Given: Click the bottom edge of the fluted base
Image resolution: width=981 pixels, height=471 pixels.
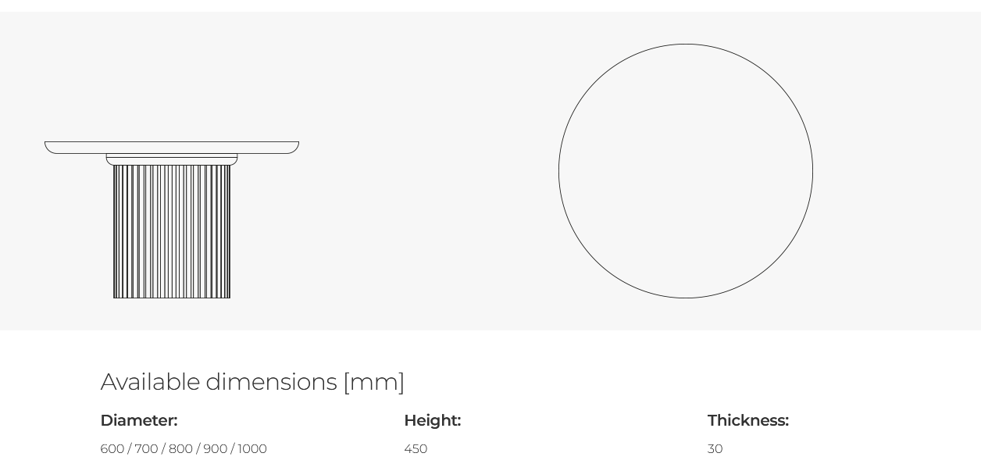Looking at the screenshot, I should click(x=172, y=298).
